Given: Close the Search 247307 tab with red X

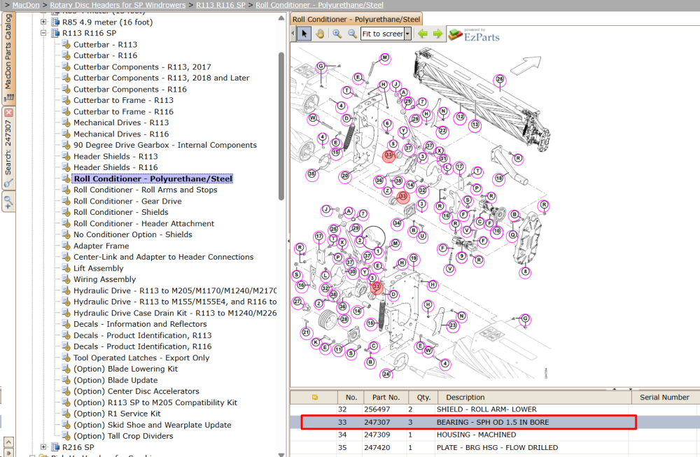Looking at the screenshot, I should point(8,113).
